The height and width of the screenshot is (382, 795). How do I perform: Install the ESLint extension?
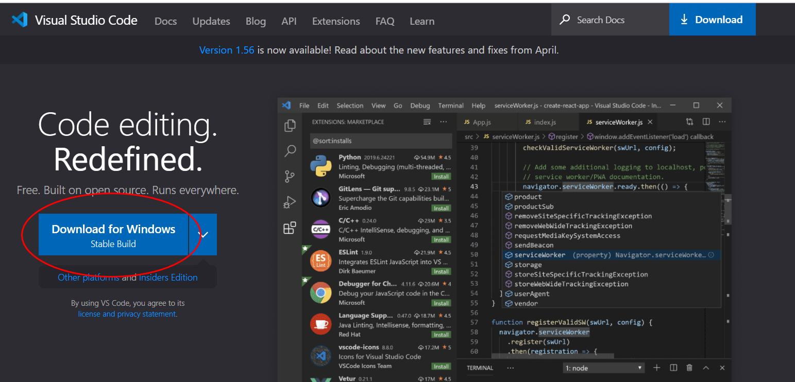pyautogui.click(x=441, y=271)
